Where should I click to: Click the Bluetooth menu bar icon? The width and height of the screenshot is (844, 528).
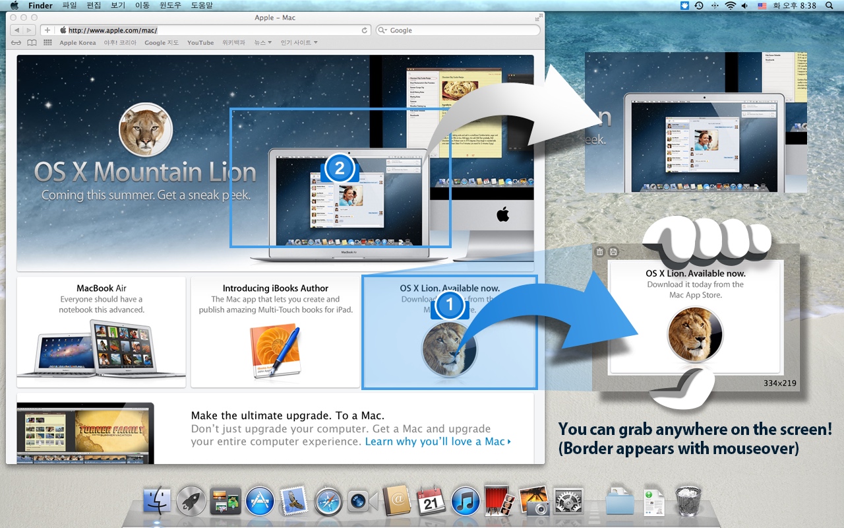coord(715,5)
